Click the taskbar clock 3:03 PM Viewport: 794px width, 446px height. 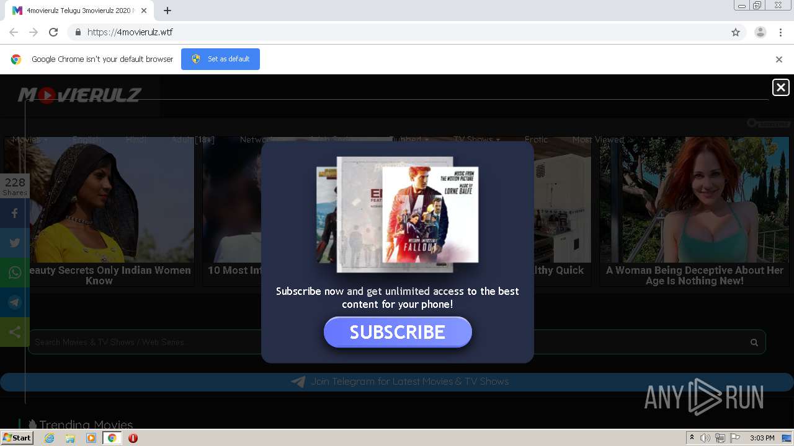pyautogui.click(x=762, y=438)
